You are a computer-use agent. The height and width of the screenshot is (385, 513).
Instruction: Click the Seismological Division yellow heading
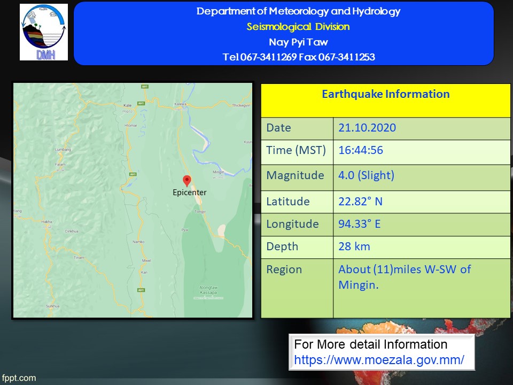(x=298, y=27)
